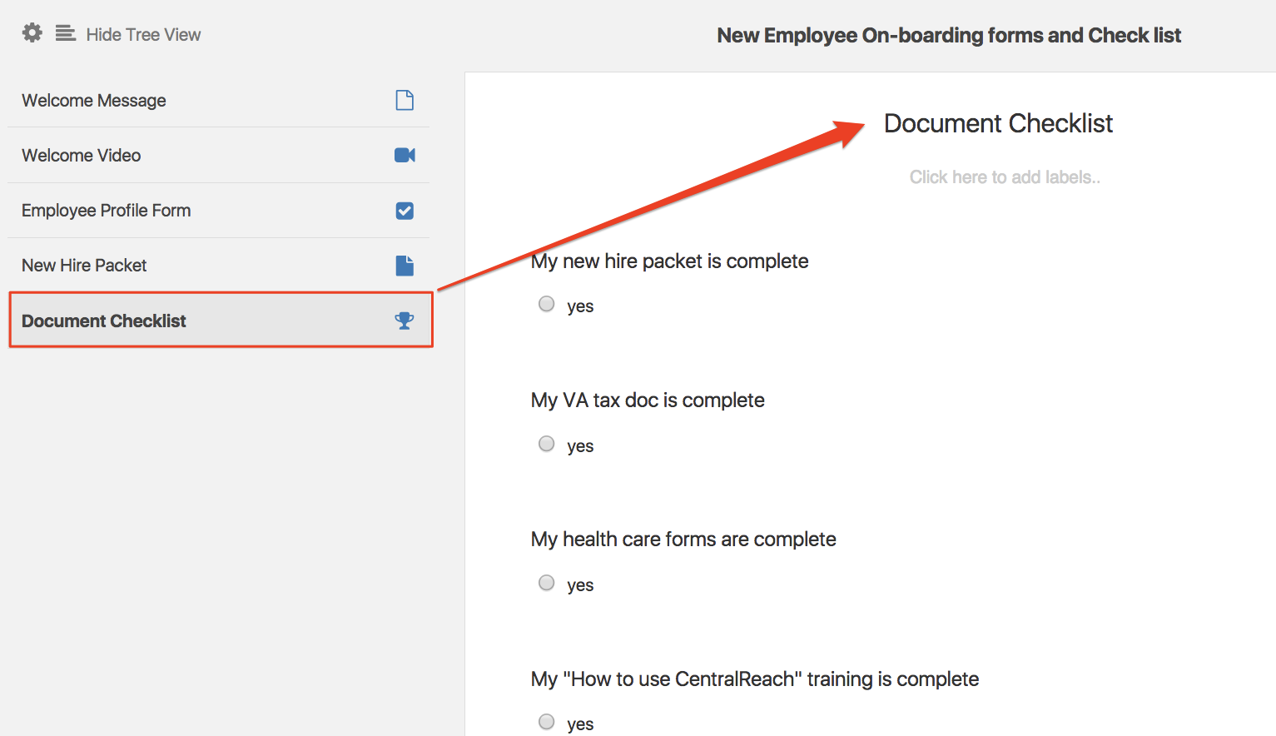The height and width of the screenshot is (736, 1276).
Task: Click the add labels placeholder field
Action: (x=1004, y=177)
